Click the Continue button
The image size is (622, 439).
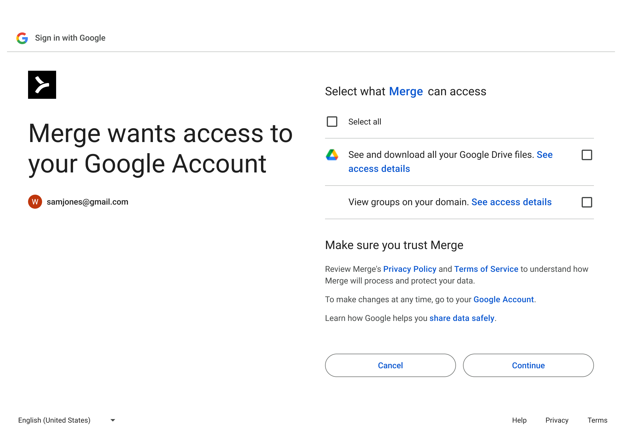[x=528, y=365]
